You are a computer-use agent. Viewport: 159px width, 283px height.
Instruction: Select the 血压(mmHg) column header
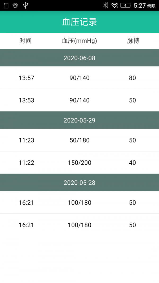pyautogui.click(x=79, y=41)
